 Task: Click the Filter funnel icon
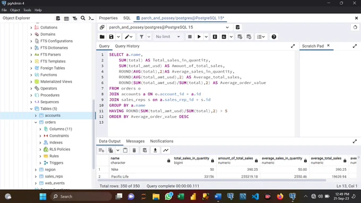[141, 37]
